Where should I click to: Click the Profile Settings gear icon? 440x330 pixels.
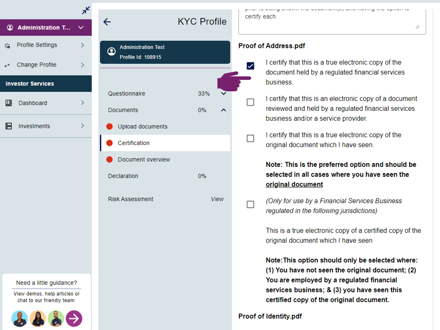coord(7,46)
